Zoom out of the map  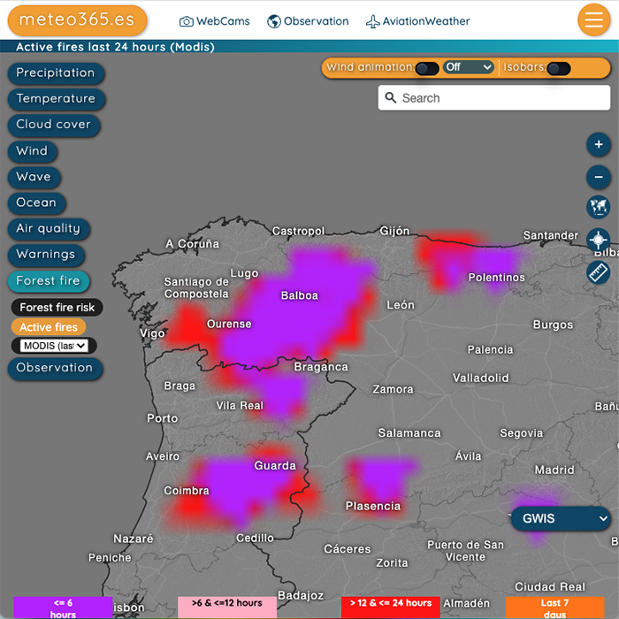(x=599, y=177)
